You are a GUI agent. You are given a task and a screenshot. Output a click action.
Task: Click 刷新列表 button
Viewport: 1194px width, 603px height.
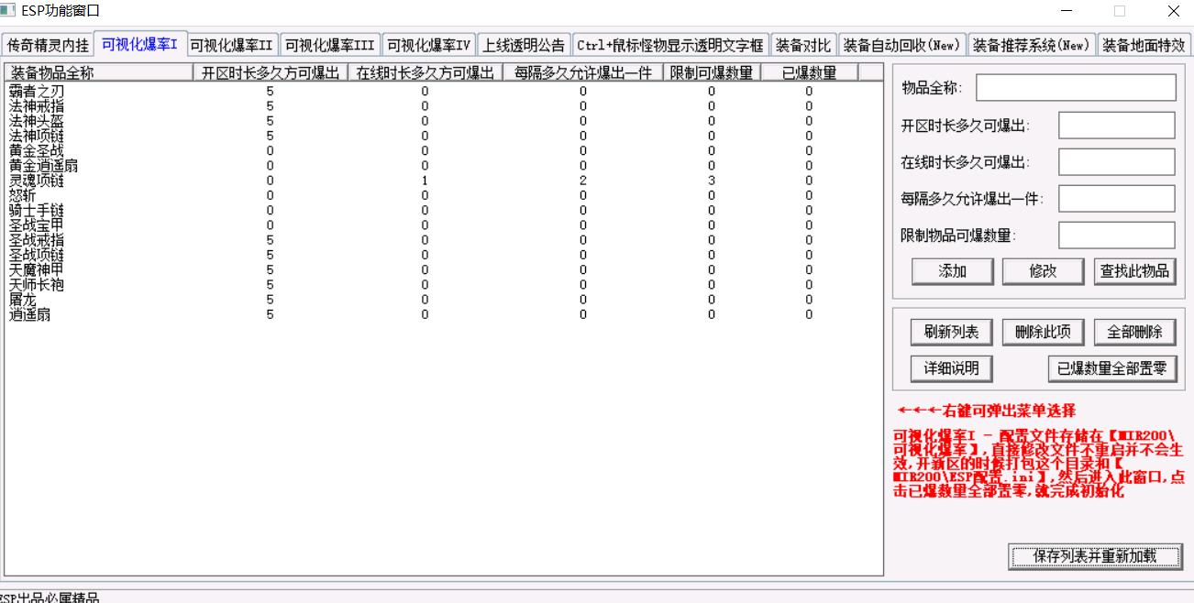coord(952,332)
